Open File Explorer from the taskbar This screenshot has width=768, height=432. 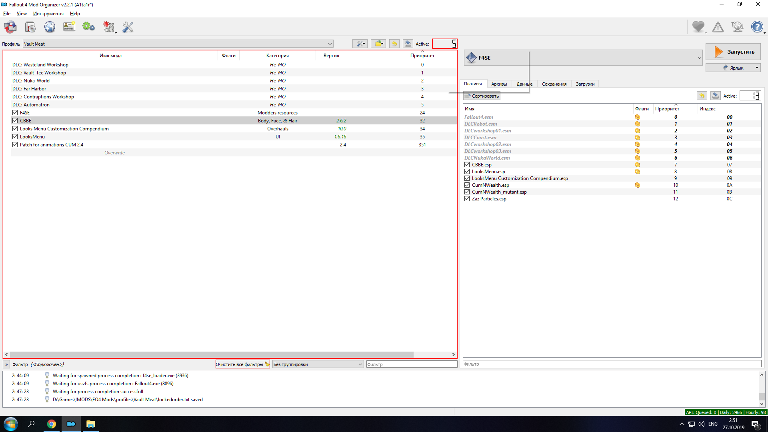pyautogui.click(x=91, y=424)
